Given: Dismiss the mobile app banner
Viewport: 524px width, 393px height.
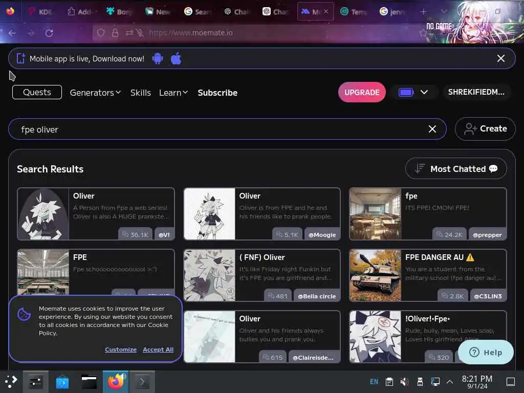Looking at the screenshot, I should click(x=500, y=58).
